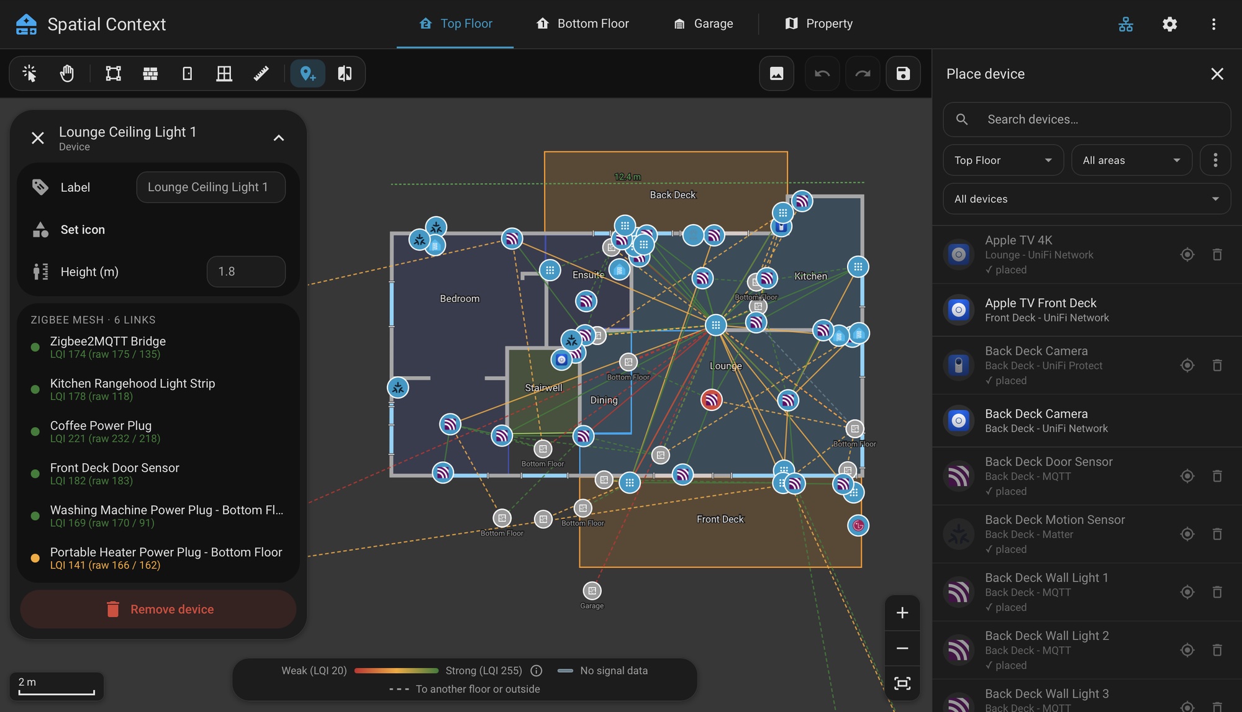This screenshot has width=1242, height=712.
Task: Locate Apple TV 4K on map
Action: point(1187,255)
